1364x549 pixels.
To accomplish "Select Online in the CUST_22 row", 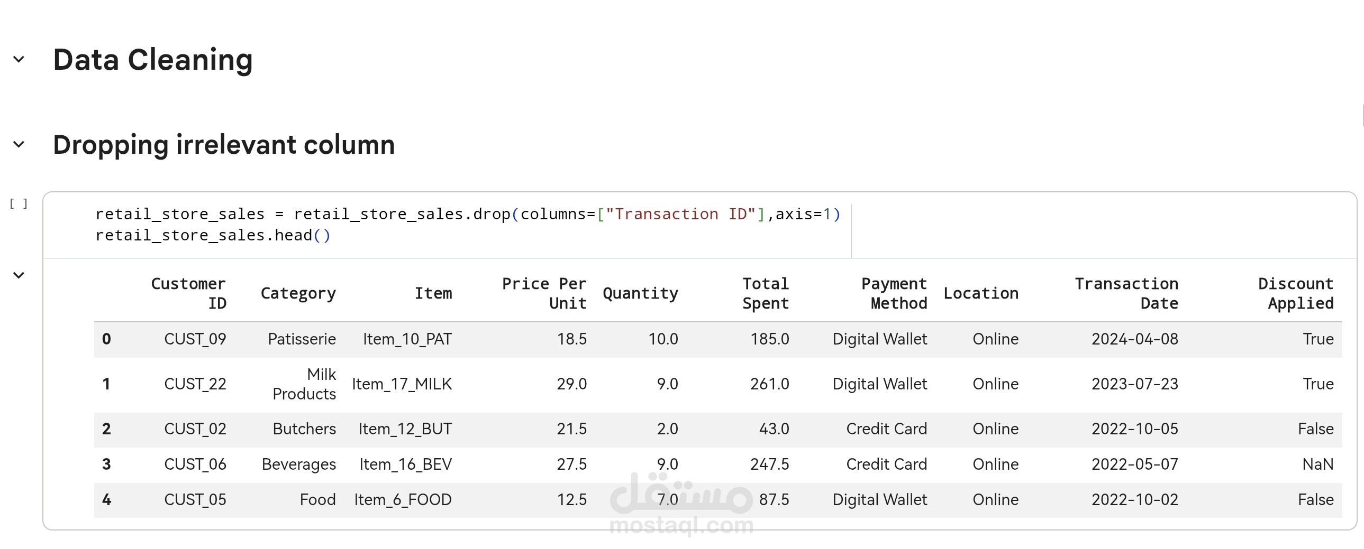I will (995, 384).
